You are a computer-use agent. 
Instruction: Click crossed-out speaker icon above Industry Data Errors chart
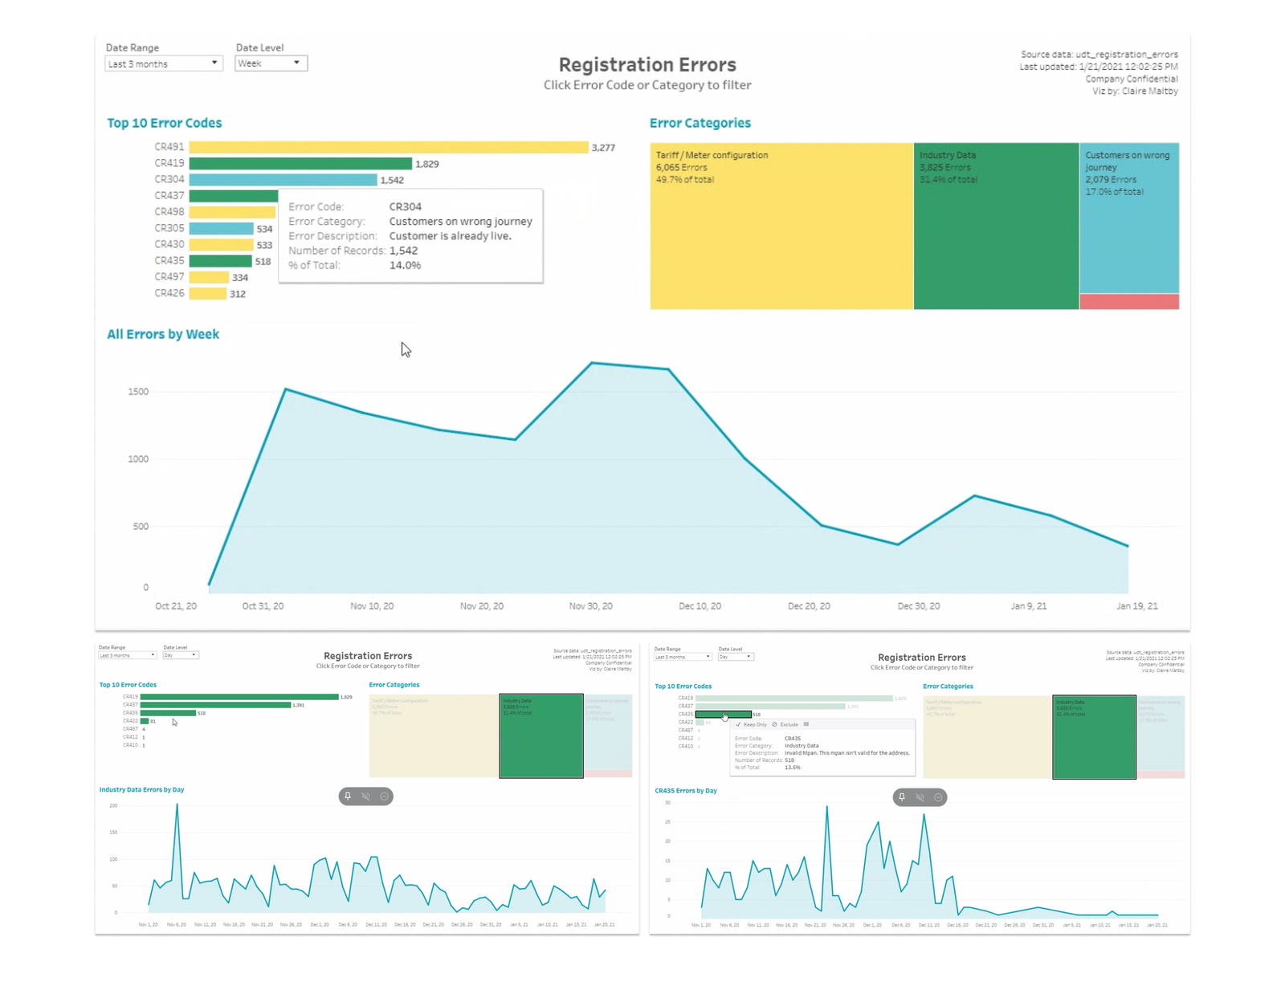366,796
